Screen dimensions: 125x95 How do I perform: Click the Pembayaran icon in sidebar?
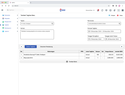click(x=3, y=28)
